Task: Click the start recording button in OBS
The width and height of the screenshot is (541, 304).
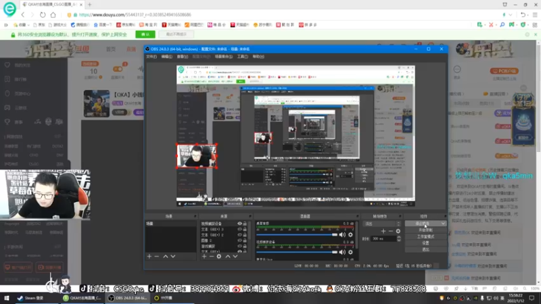Action: [x=426, y=230]
